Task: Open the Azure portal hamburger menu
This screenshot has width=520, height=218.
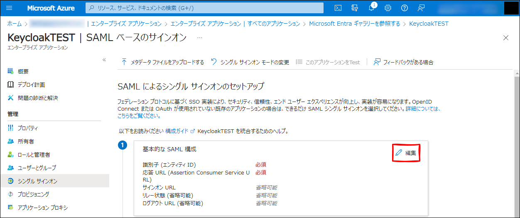Action: click(10, 8)
